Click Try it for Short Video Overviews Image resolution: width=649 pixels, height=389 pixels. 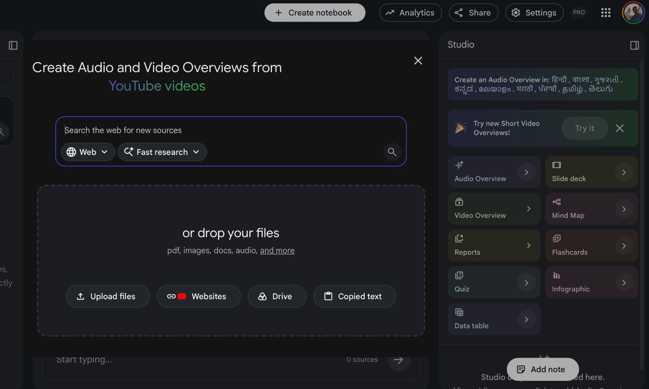coord(584,128)
